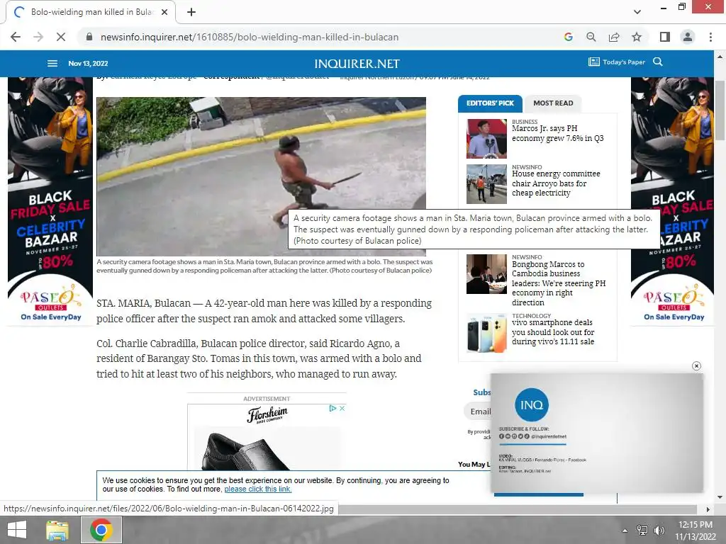Show hidden system tray icons
The width and height of the screenshot is (726, 544).
point(625,531)
